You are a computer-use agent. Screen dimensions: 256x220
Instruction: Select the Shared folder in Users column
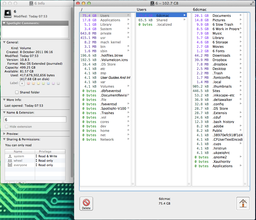(162, 20)
